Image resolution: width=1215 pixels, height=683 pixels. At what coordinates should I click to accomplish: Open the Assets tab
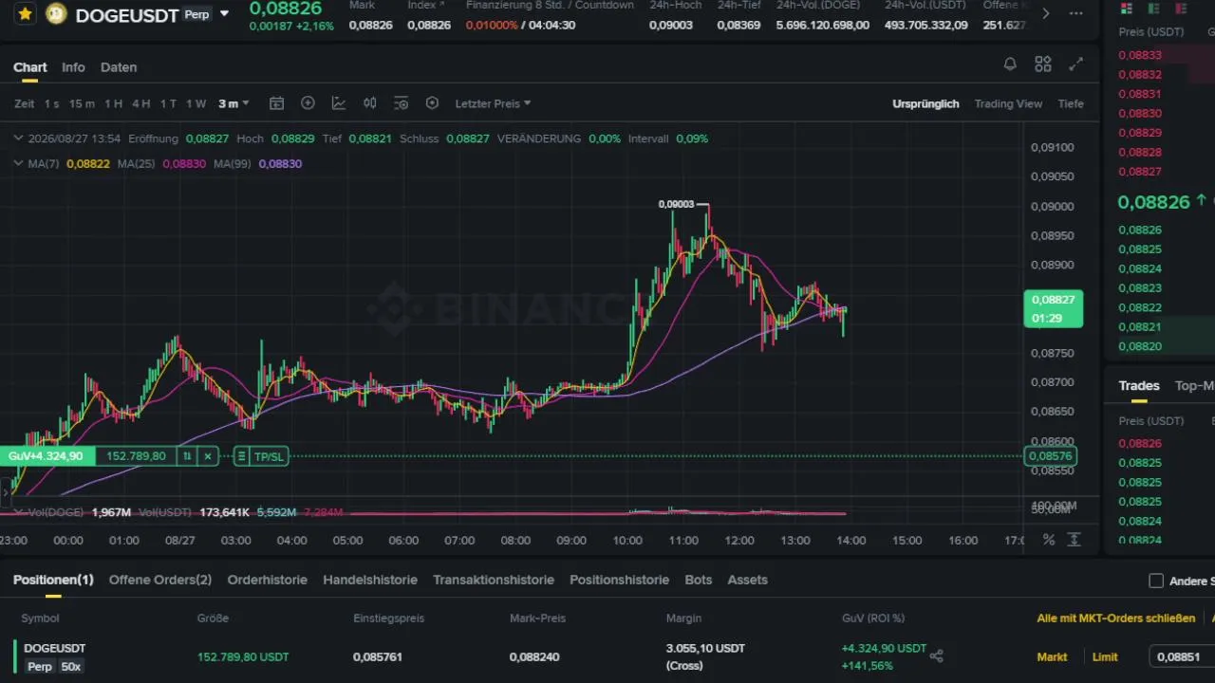pos(748,580)
